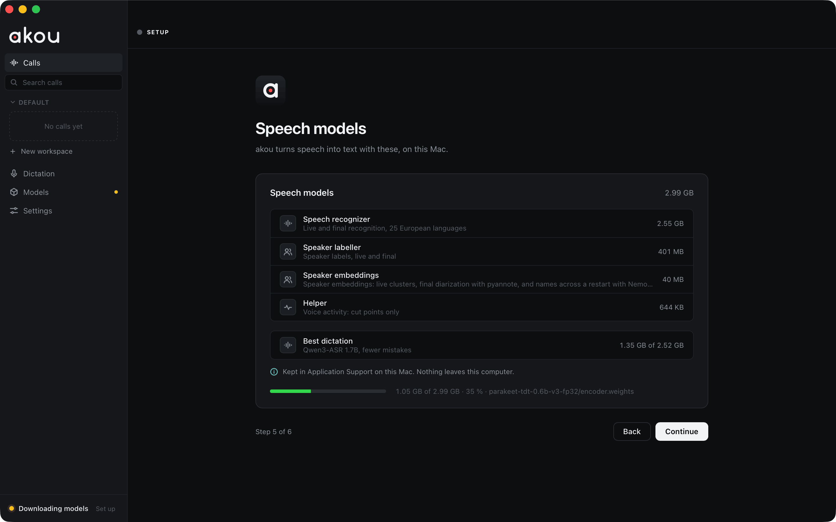
Task: Click the Speech recognizer waveform icon
Action: point(288,223)
